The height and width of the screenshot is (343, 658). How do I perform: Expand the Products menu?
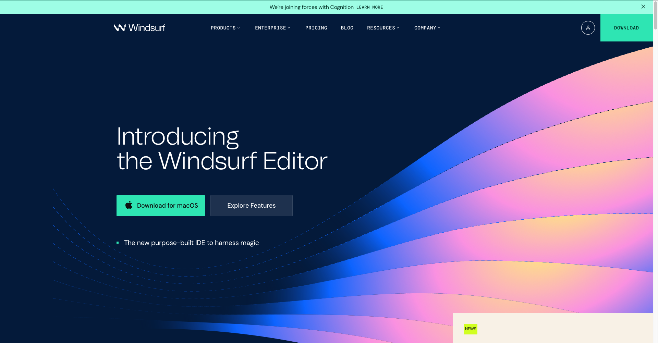coord(225,28)
